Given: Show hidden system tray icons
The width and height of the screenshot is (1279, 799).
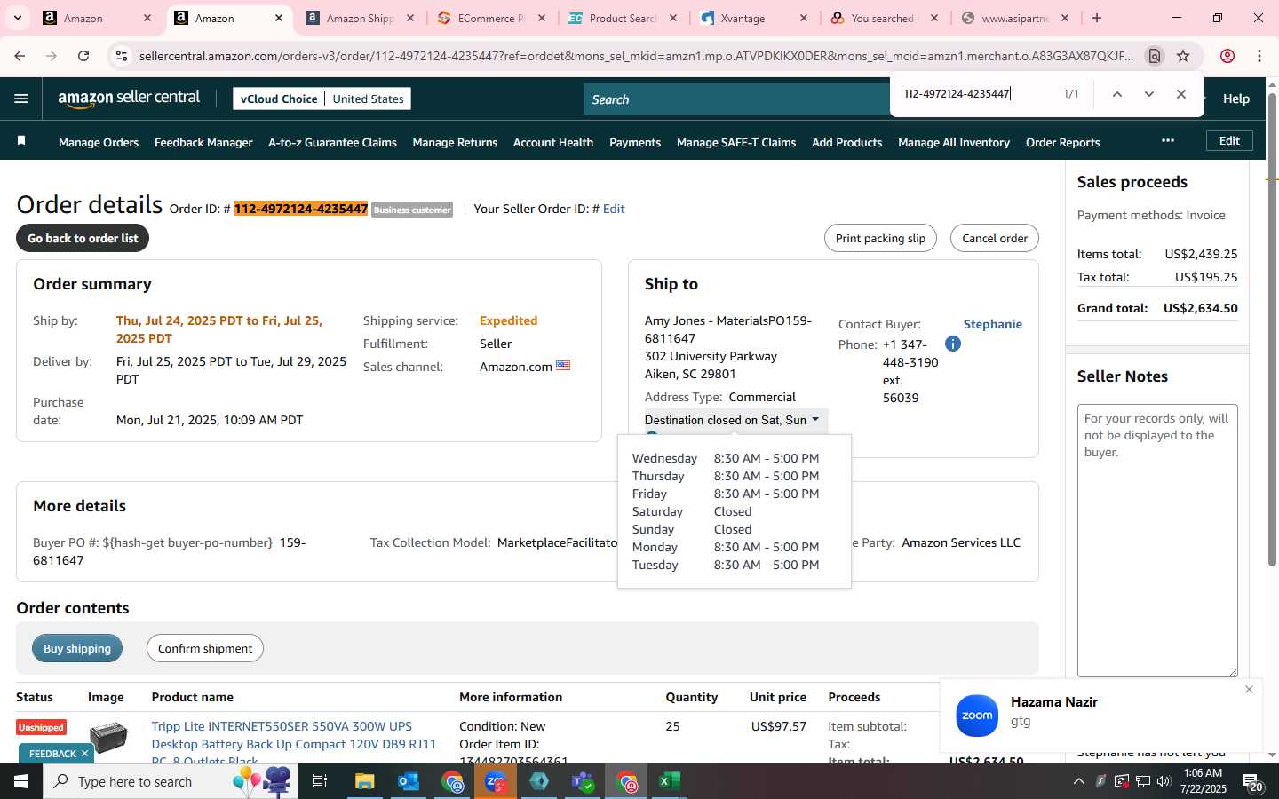Looking at the screenshot, I should pos(1078,781).
